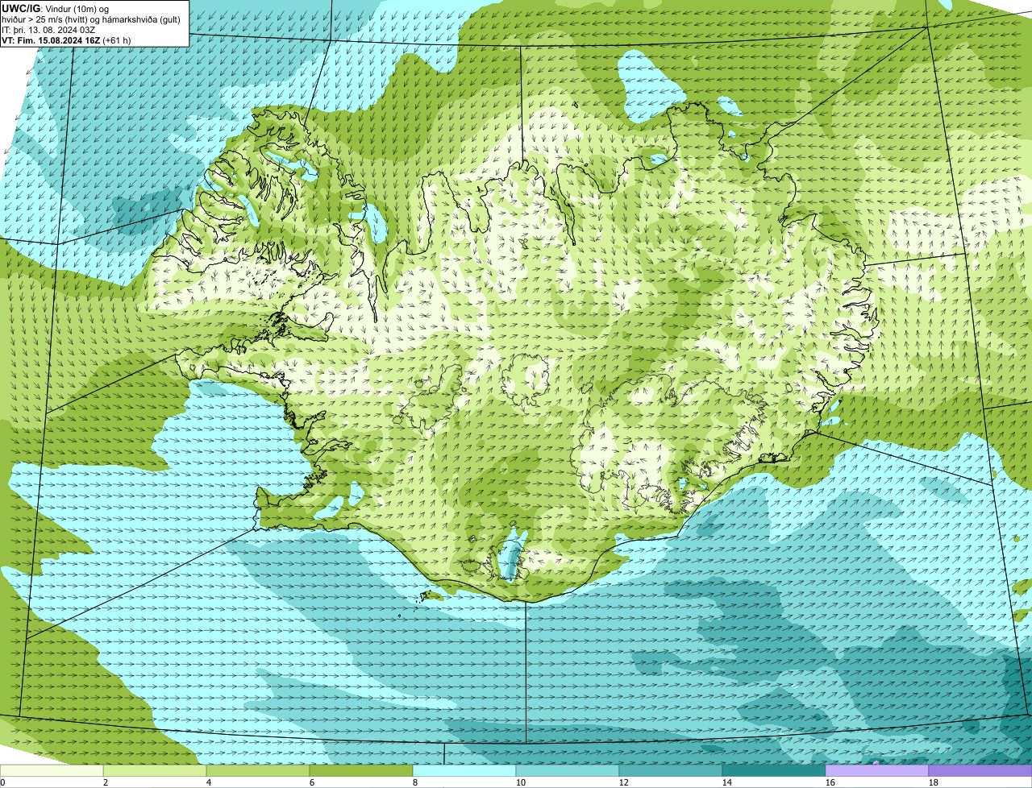Click the purple legend swatch above 18 m/s
This screenshot has height=788, width=1032.
tap(980, 770)
